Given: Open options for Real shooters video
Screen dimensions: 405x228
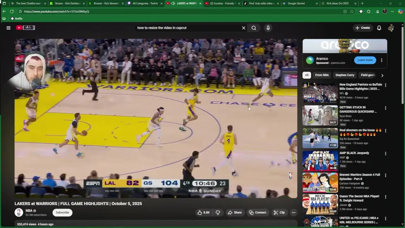Looking at the screenshot, I should [x=385, y=131].
